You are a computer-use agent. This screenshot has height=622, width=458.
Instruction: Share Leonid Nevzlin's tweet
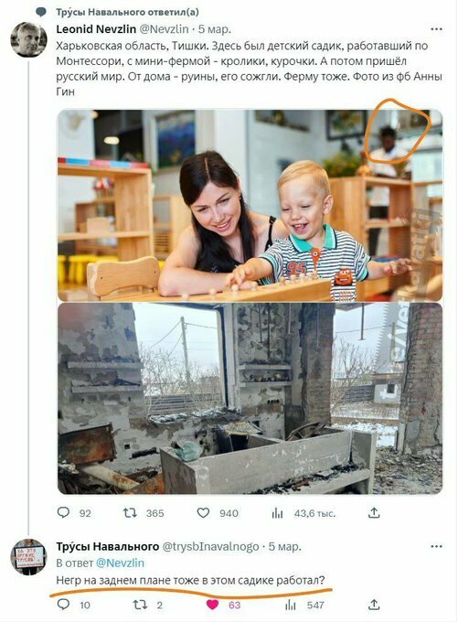(x=374, y=512)
